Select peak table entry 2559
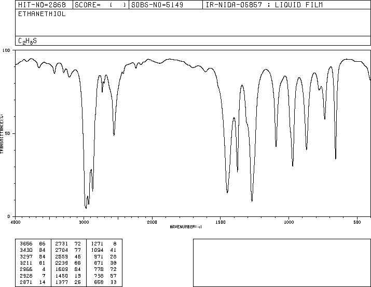 [62, 257]
